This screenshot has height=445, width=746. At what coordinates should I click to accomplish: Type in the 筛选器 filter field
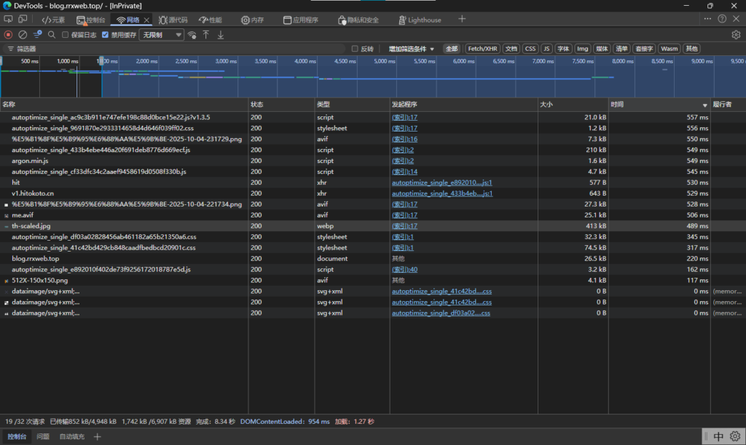pos(175,49)
